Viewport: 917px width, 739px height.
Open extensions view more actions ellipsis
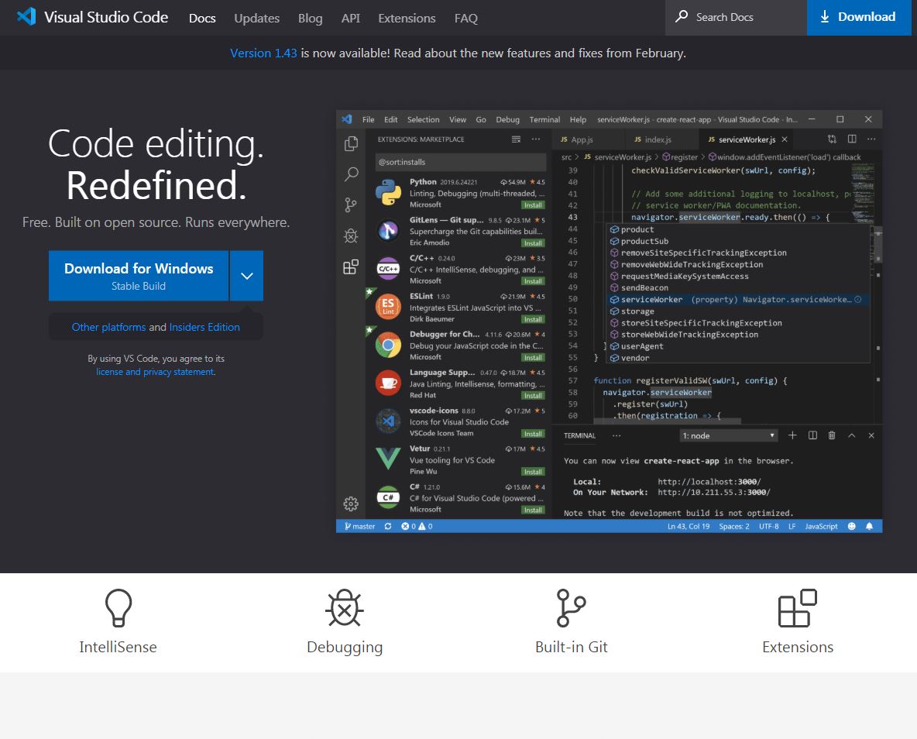click(x=536, y=139)
